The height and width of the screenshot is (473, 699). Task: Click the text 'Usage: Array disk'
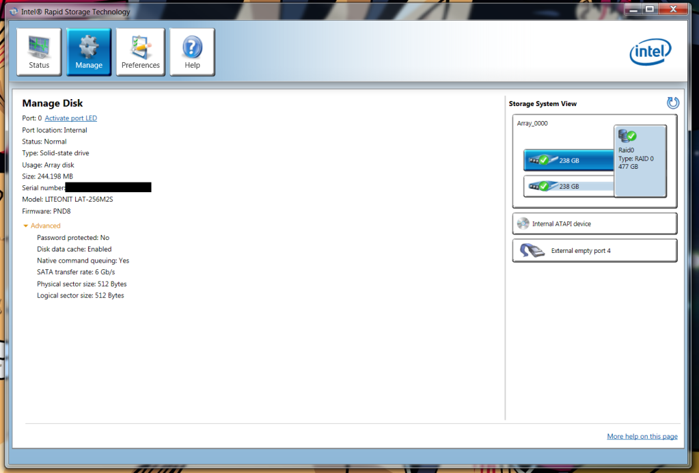coord(48,165)
